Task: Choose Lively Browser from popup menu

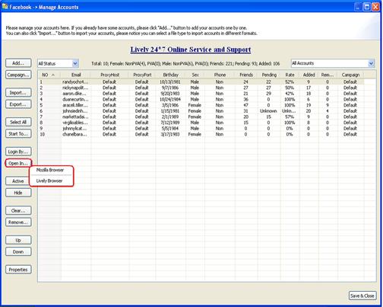Action: click(49, 181)
